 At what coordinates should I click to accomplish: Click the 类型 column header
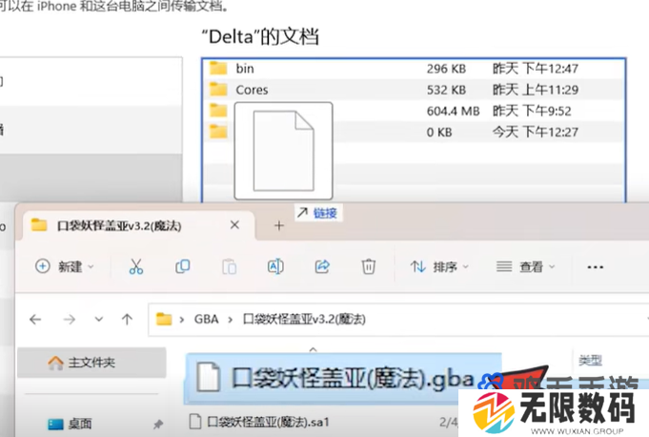[590, 361]
